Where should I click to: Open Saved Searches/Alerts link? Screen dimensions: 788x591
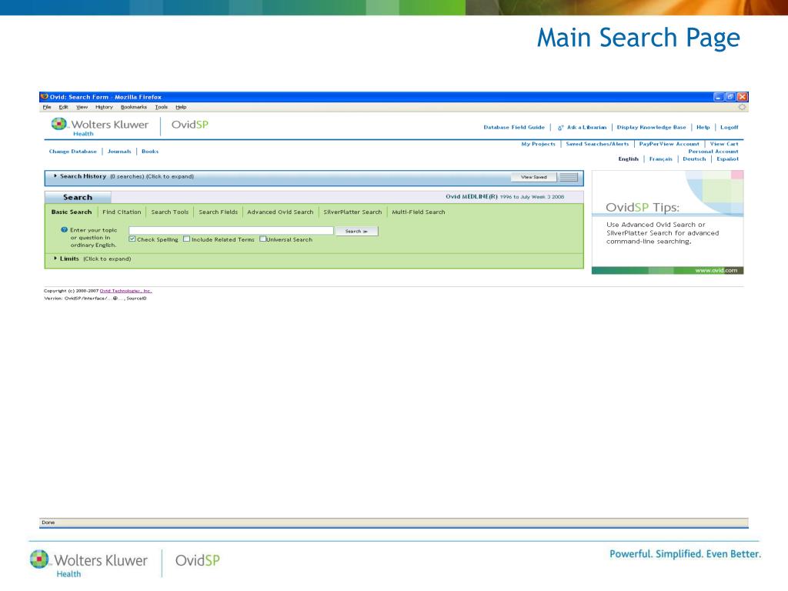[x=597, y=144]
